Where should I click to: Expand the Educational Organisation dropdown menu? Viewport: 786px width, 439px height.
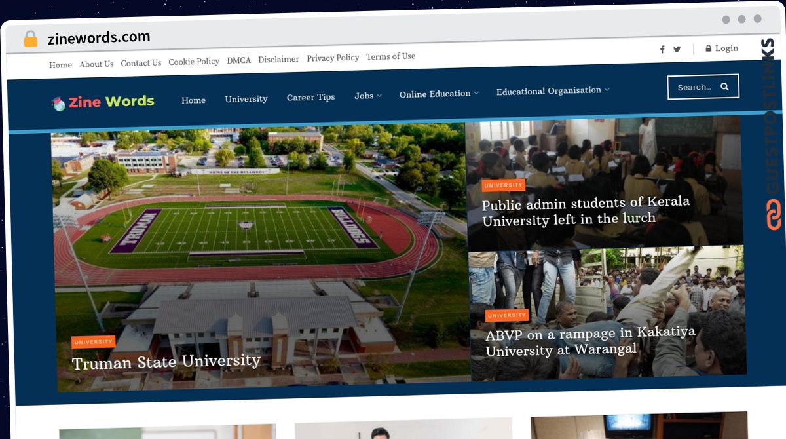(553, 90)
